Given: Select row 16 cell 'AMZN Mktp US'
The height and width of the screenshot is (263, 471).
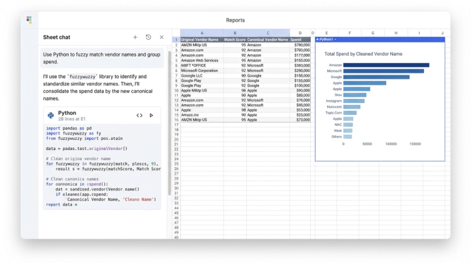Looking at the screenshot, I should pos(202,120).
